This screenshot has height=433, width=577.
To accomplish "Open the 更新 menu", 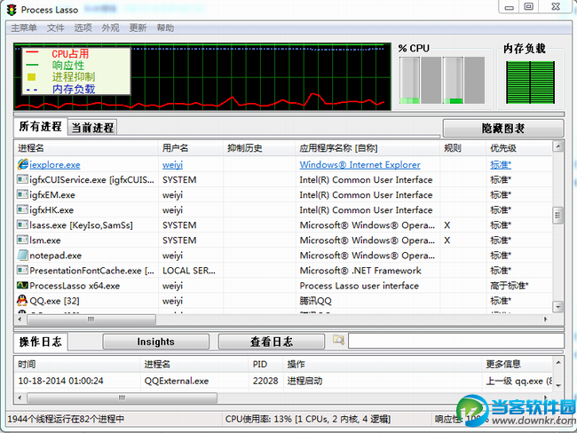I will click(138, 28).
